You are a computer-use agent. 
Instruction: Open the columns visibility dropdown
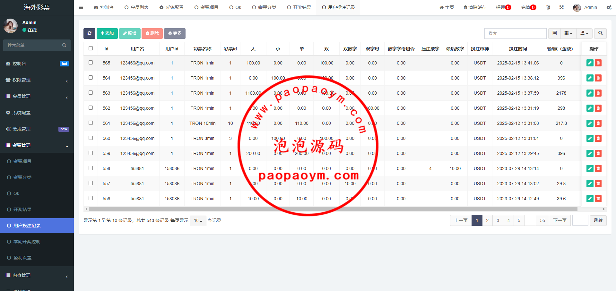click(568, 33)
